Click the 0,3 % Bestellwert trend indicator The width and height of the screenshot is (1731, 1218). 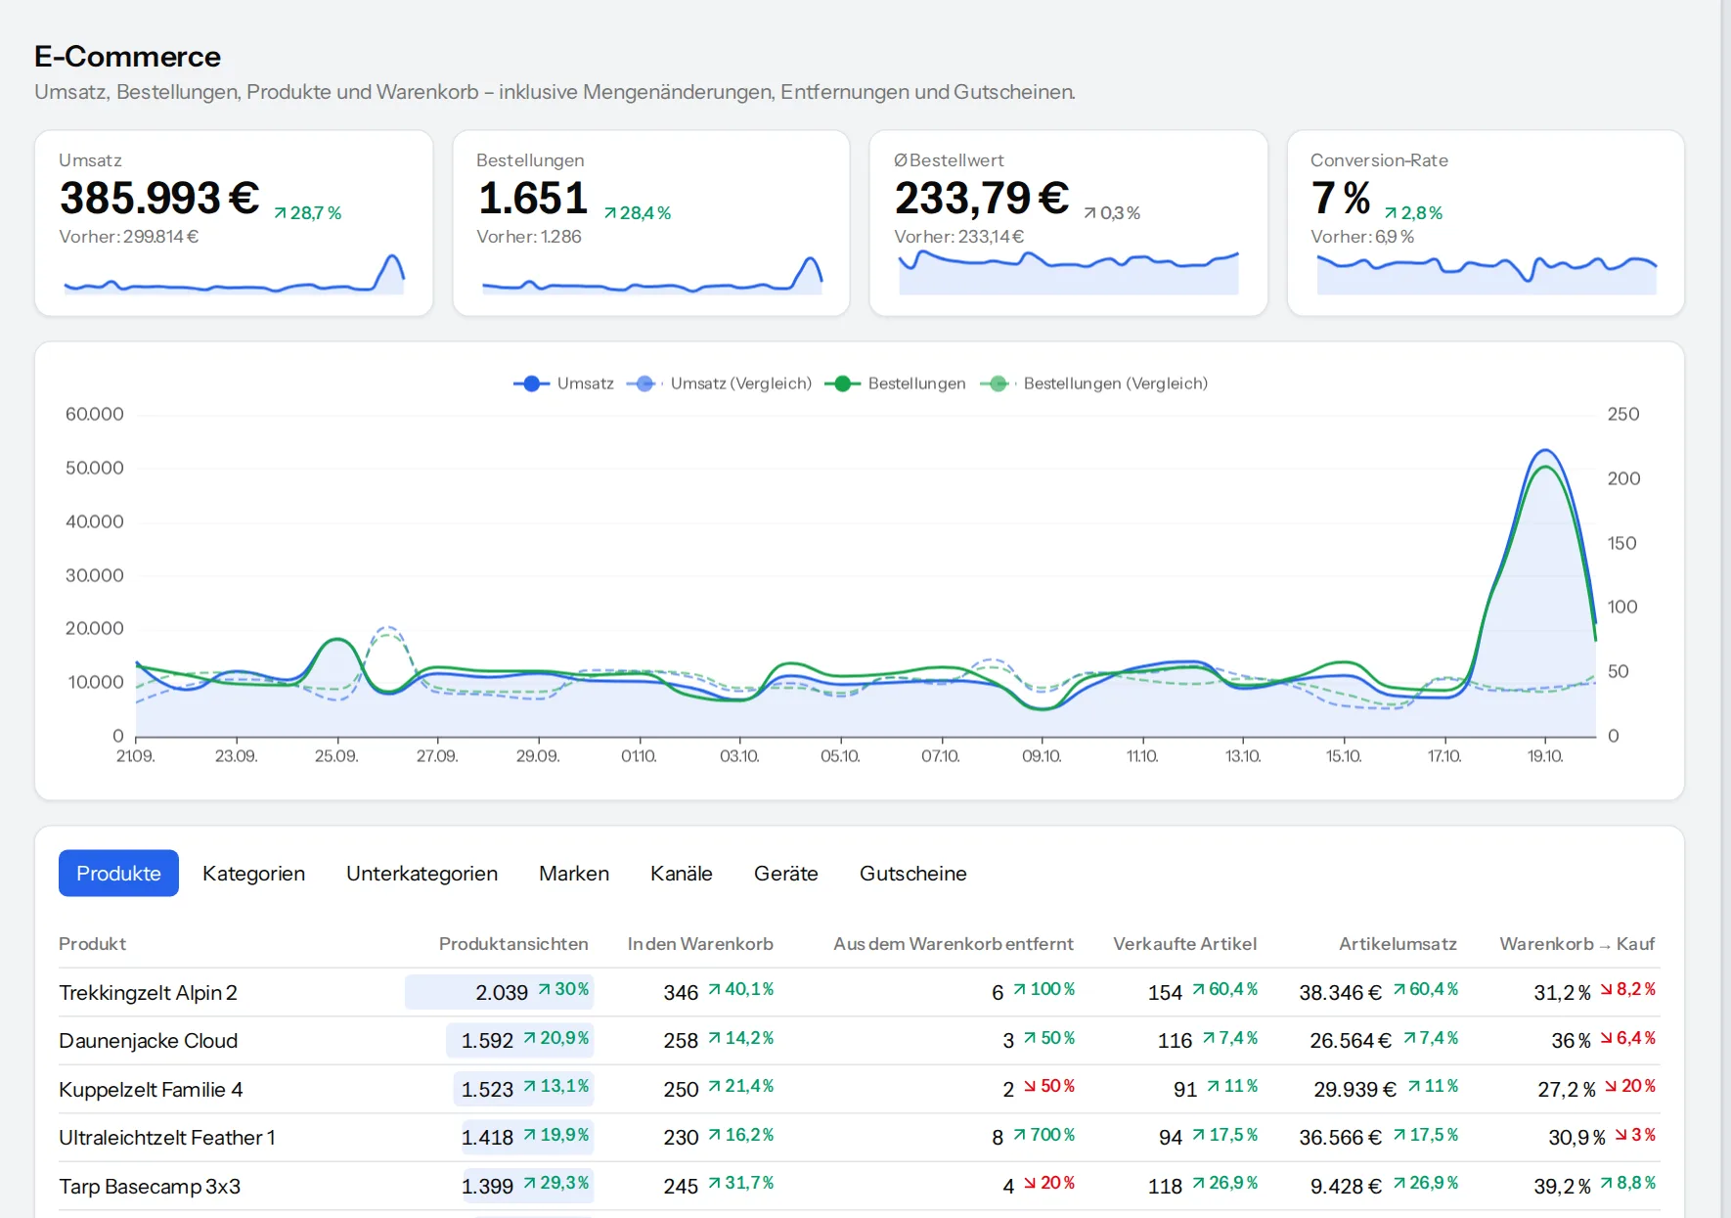[1112, 213]
